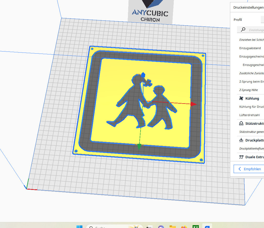
Task: Focus the Einstellungen search field
Action: 251,30
